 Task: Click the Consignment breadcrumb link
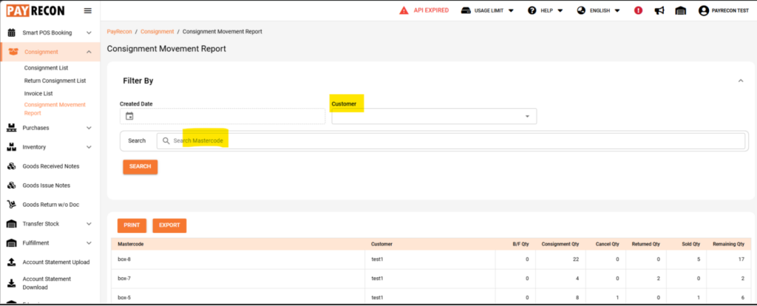coord(157,31)
